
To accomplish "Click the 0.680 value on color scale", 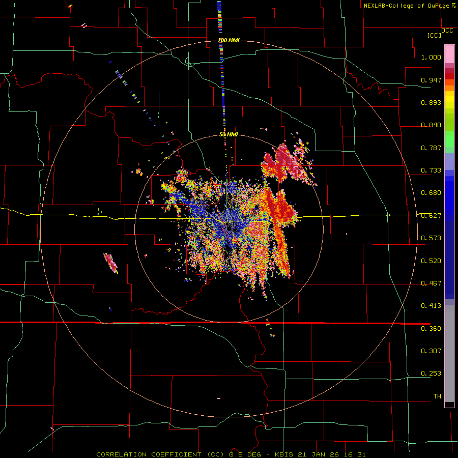I will pyautogui.click(x=431, y=193).
